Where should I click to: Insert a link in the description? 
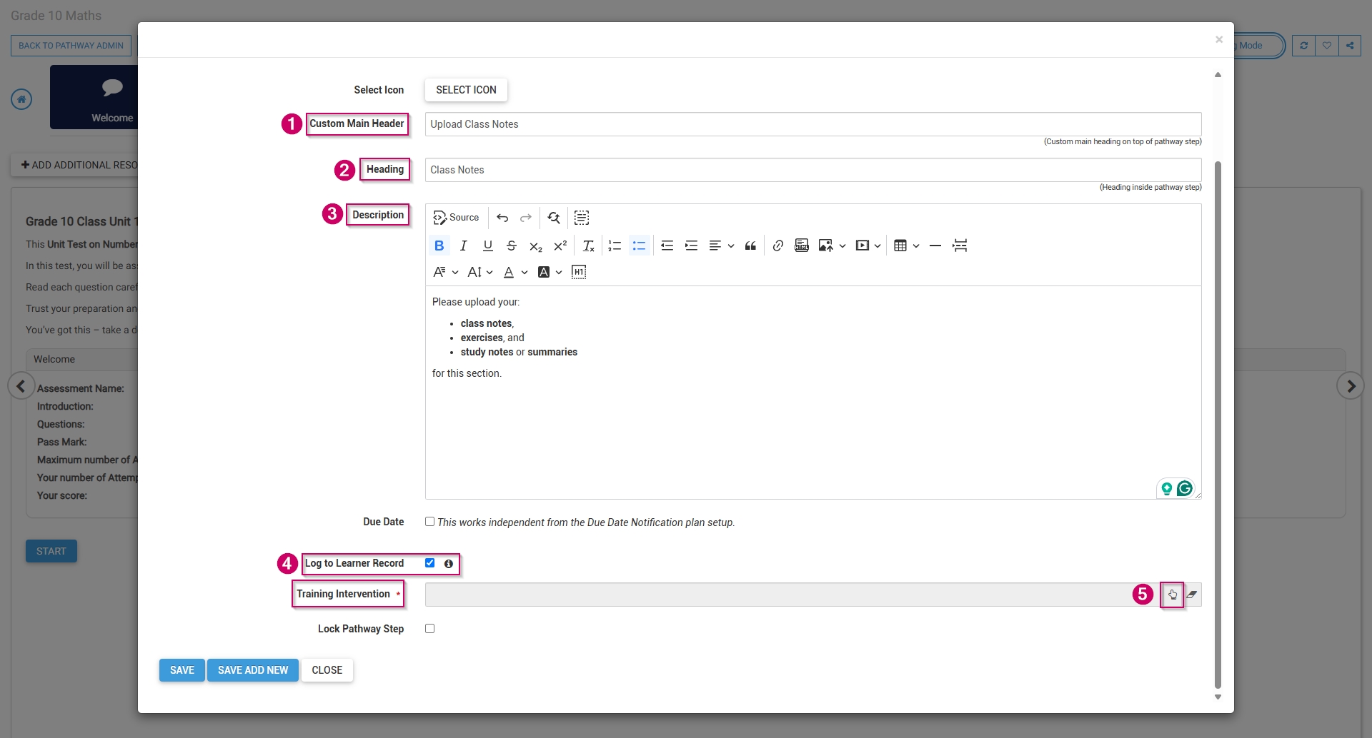778,246
